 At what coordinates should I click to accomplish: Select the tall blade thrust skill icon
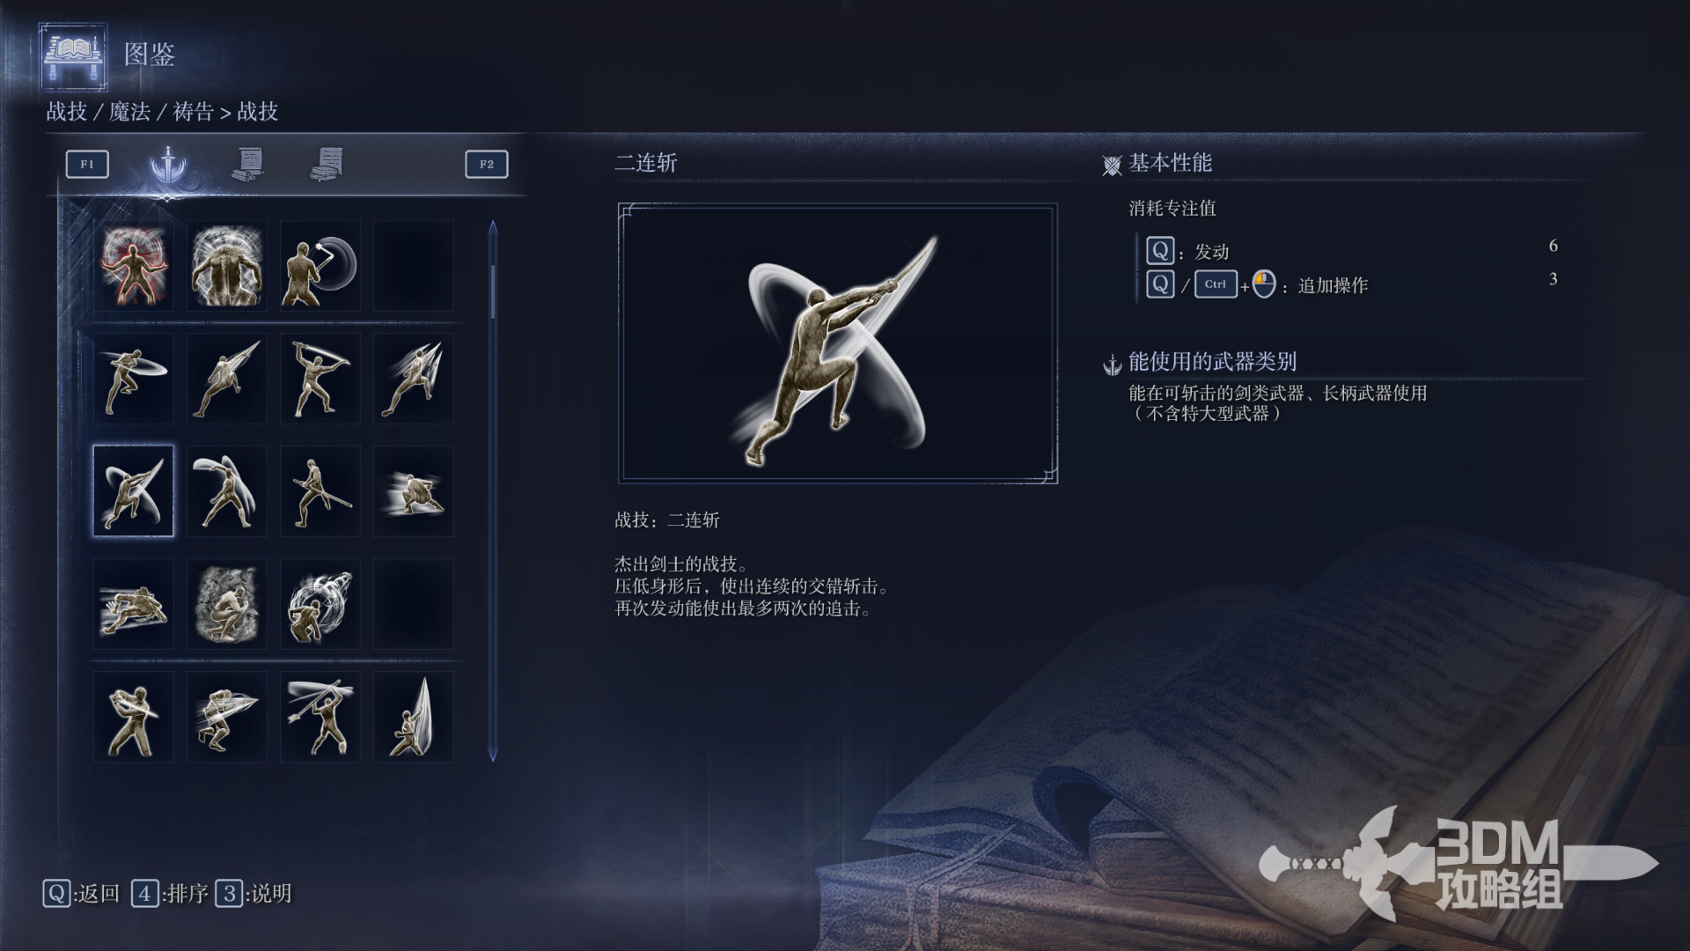[414, 716]
